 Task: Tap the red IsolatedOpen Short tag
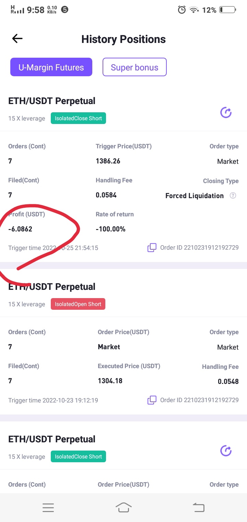pos(78,304)
